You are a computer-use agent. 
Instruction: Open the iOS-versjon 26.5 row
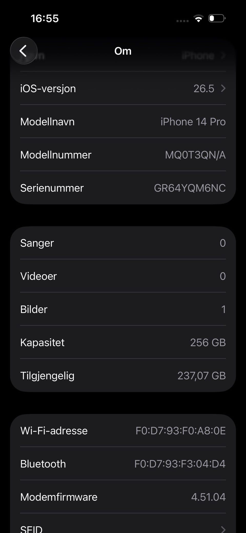[123, 88]
